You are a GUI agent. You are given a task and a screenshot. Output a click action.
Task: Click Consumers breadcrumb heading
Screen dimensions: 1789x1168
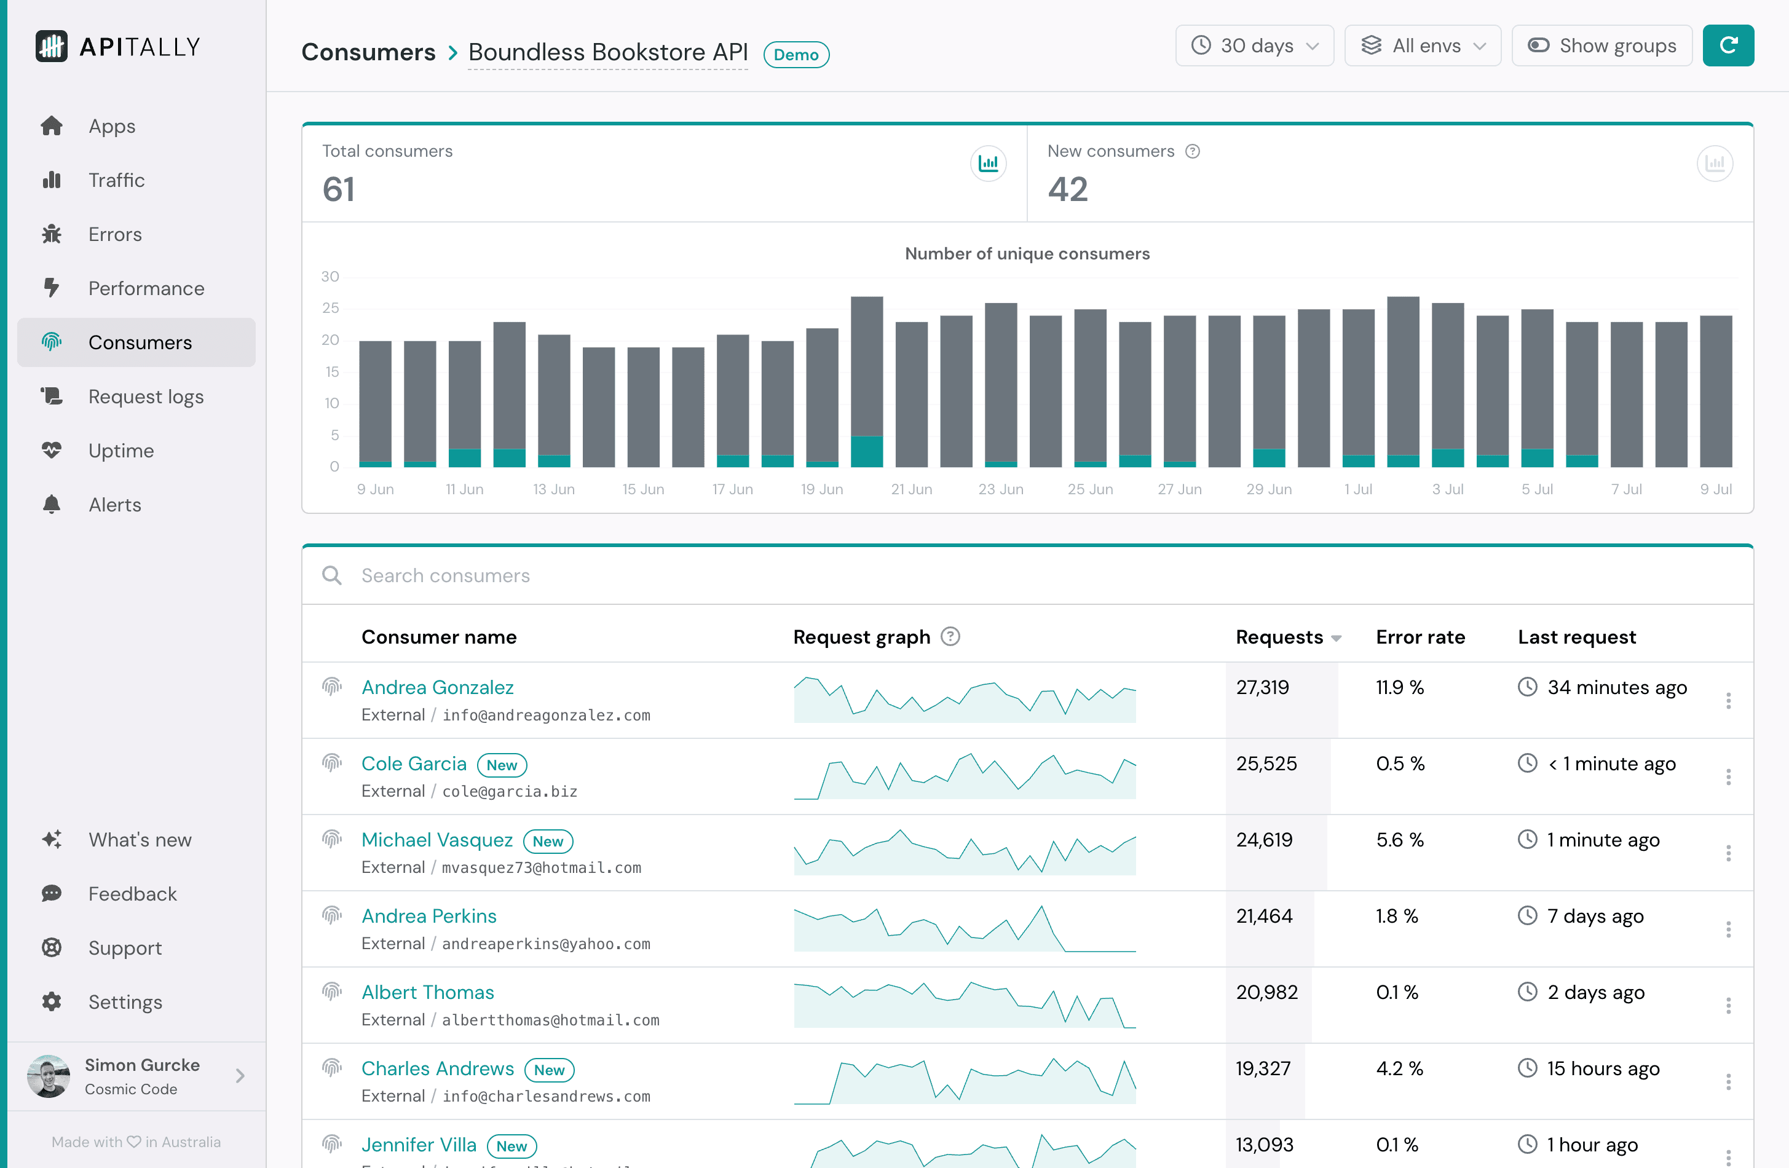(x=368, y=52)
